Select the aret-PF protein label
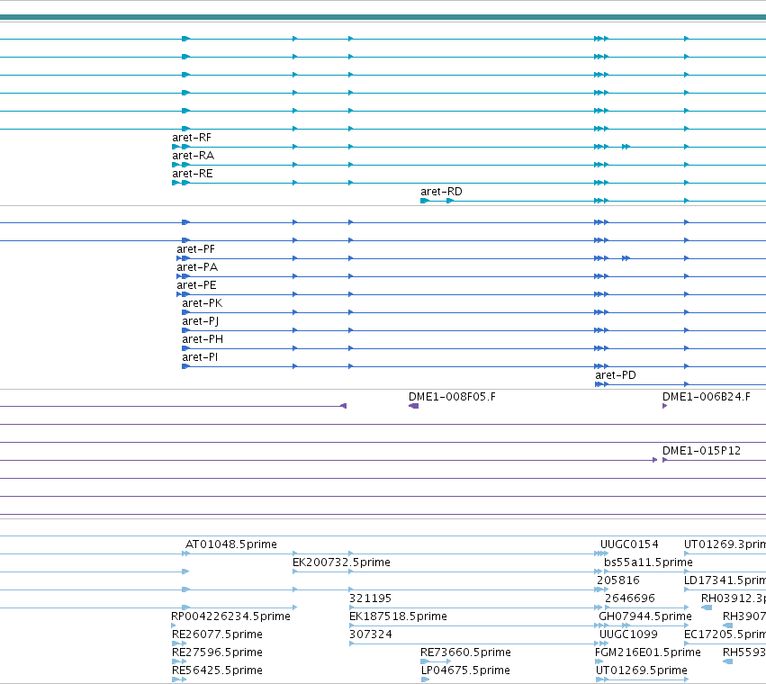Image resolution: width=766 pixels, height=684 pixels. (195, 249)
